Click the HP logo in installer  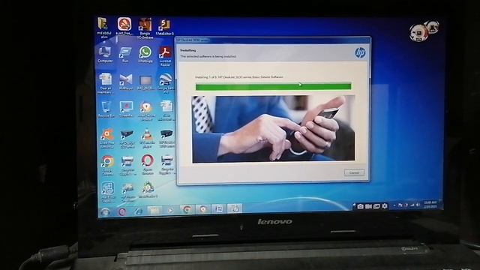click(360, 52)
